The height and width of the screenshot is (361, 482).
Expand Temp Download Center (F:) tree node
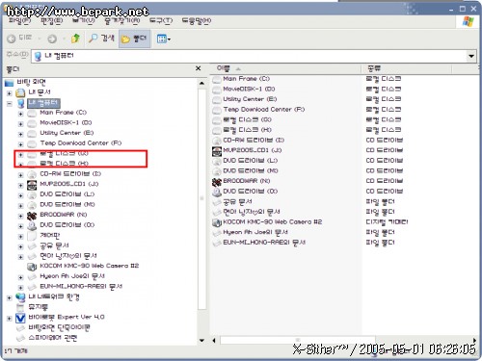pos(20,144)
